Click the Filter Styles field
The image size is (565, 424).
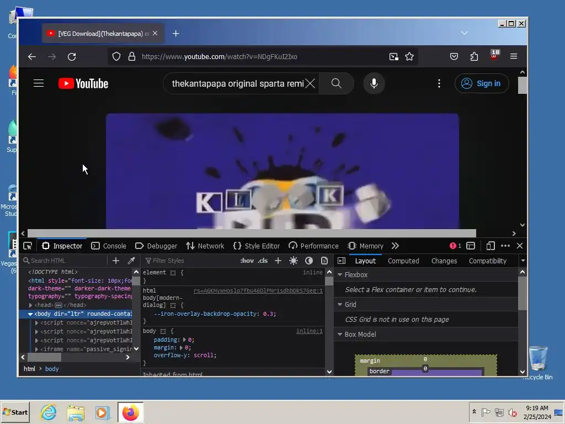pyautogui.click(x=189, y=261)
